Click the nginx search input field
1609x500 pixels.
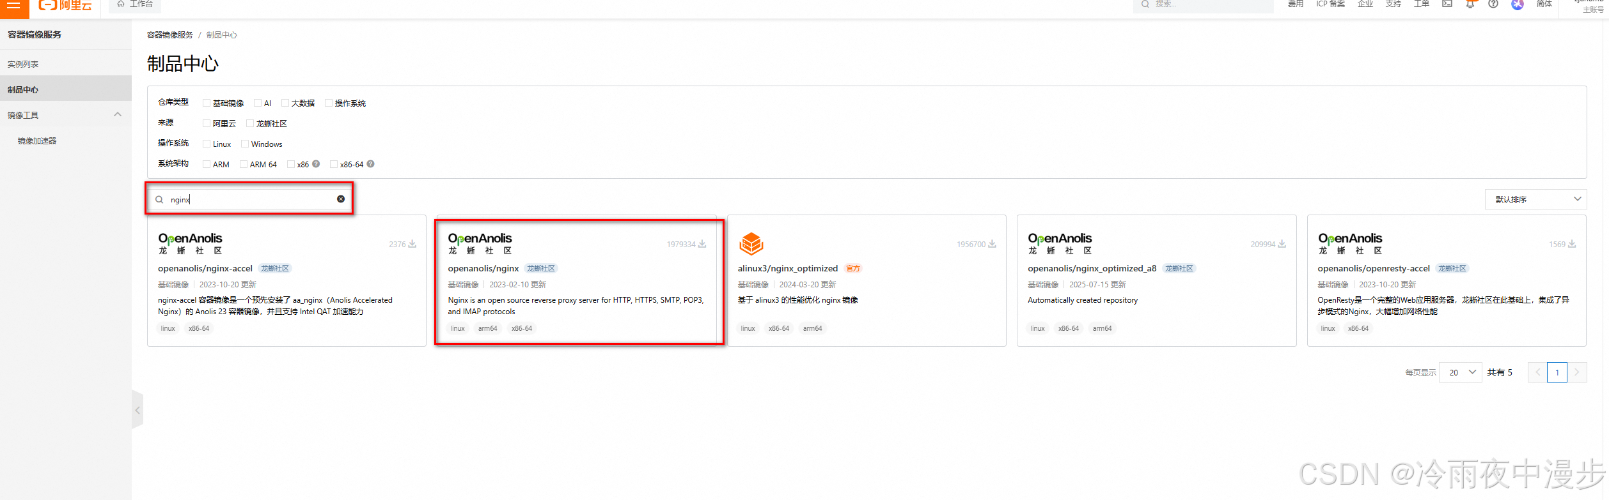click(250, 199)
